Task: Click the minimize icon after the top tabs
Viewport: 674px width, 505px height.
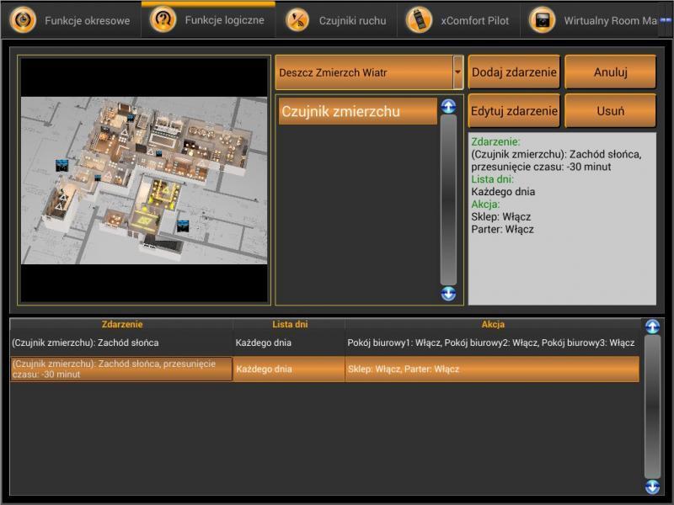Action: pyautogui.click(x=666, y=20)
